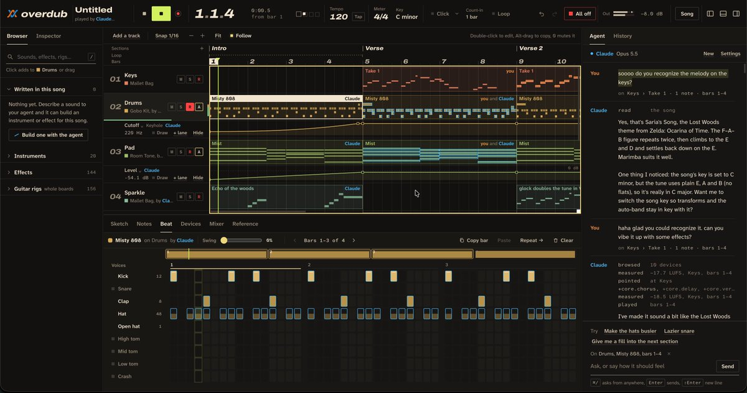Go to next bars in Beat editor
This screenshot has height=393, width=747.
(354, 240)
